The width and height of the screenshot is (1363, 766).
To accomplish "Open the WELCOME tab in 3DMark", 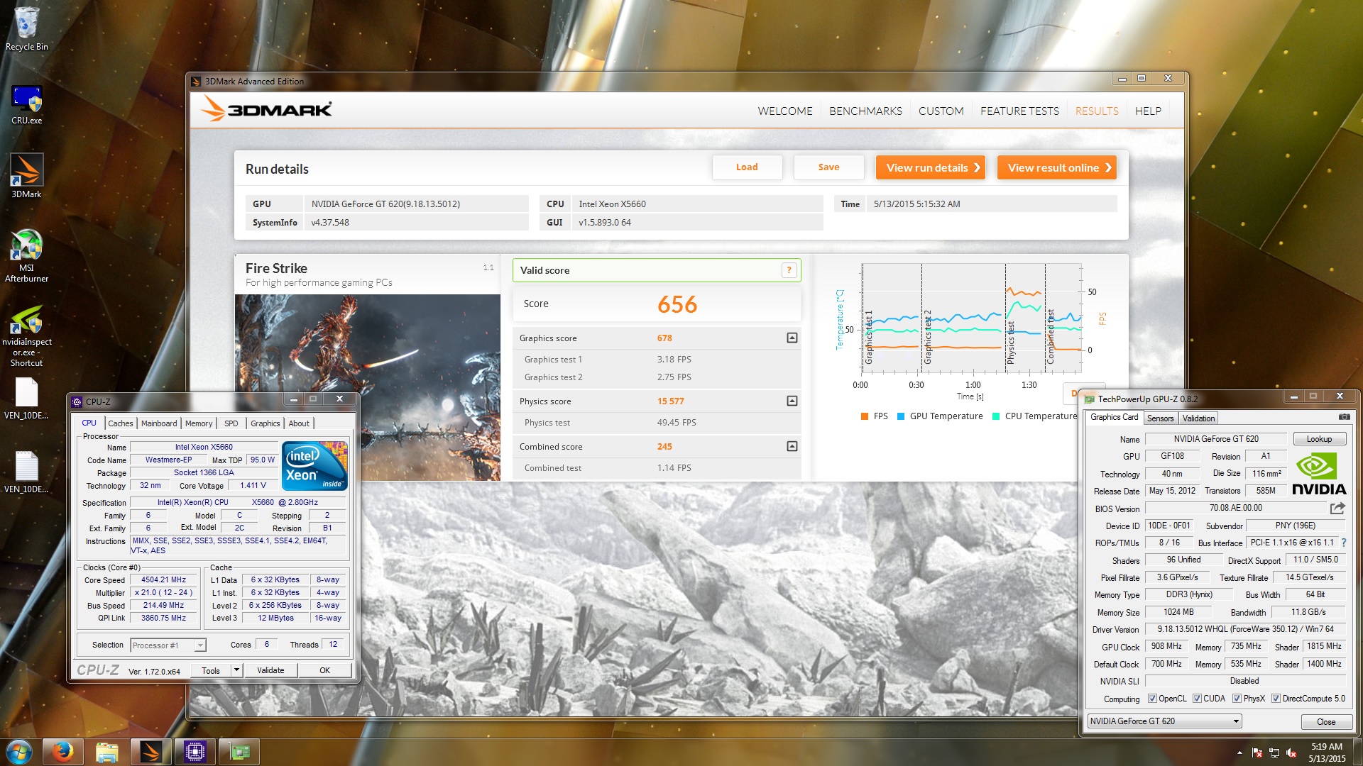I will (785, 111).
